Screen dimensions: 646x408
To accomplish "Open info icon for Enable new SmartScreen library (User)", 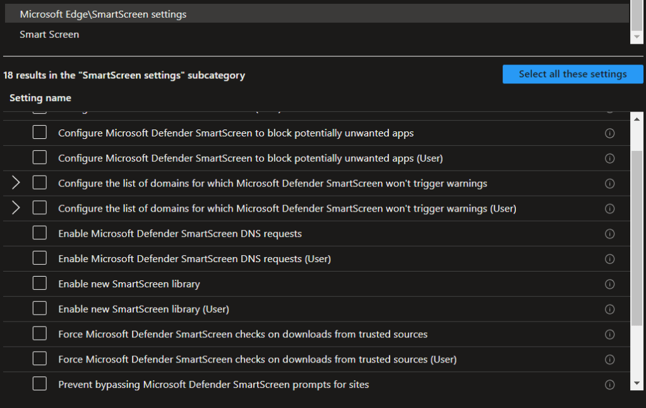I will [x=609, y=309].
